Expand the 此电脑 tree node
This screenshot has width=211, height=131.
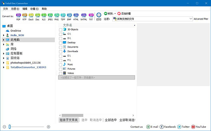click(x=4, y=40)
